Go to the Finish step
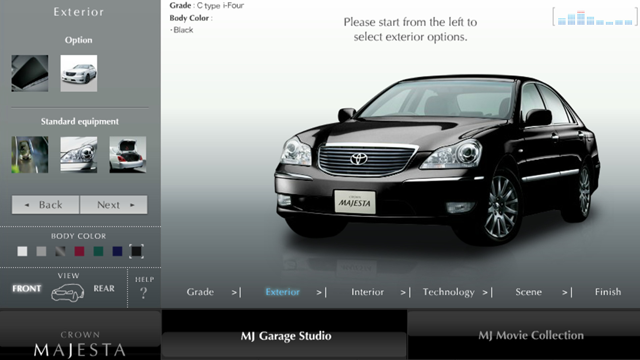 pyautogui.click(x=608, y=292)
